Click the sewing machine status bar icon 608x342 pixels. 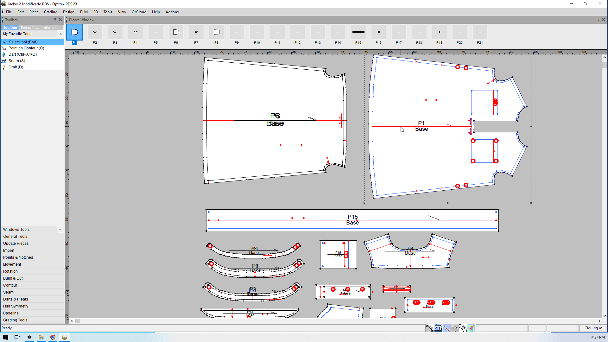(x=438, y=328)
